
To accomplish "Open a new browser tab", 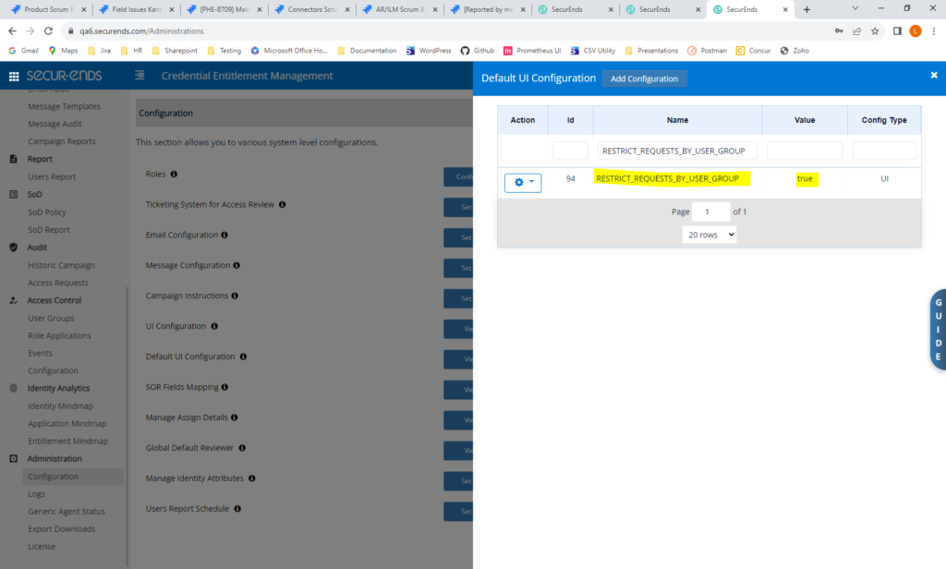I will click(x=807, y=9).
